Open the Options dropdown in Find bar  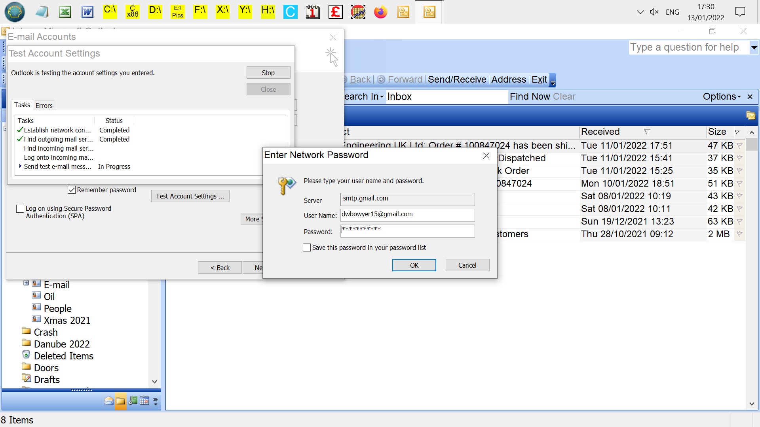722,96
